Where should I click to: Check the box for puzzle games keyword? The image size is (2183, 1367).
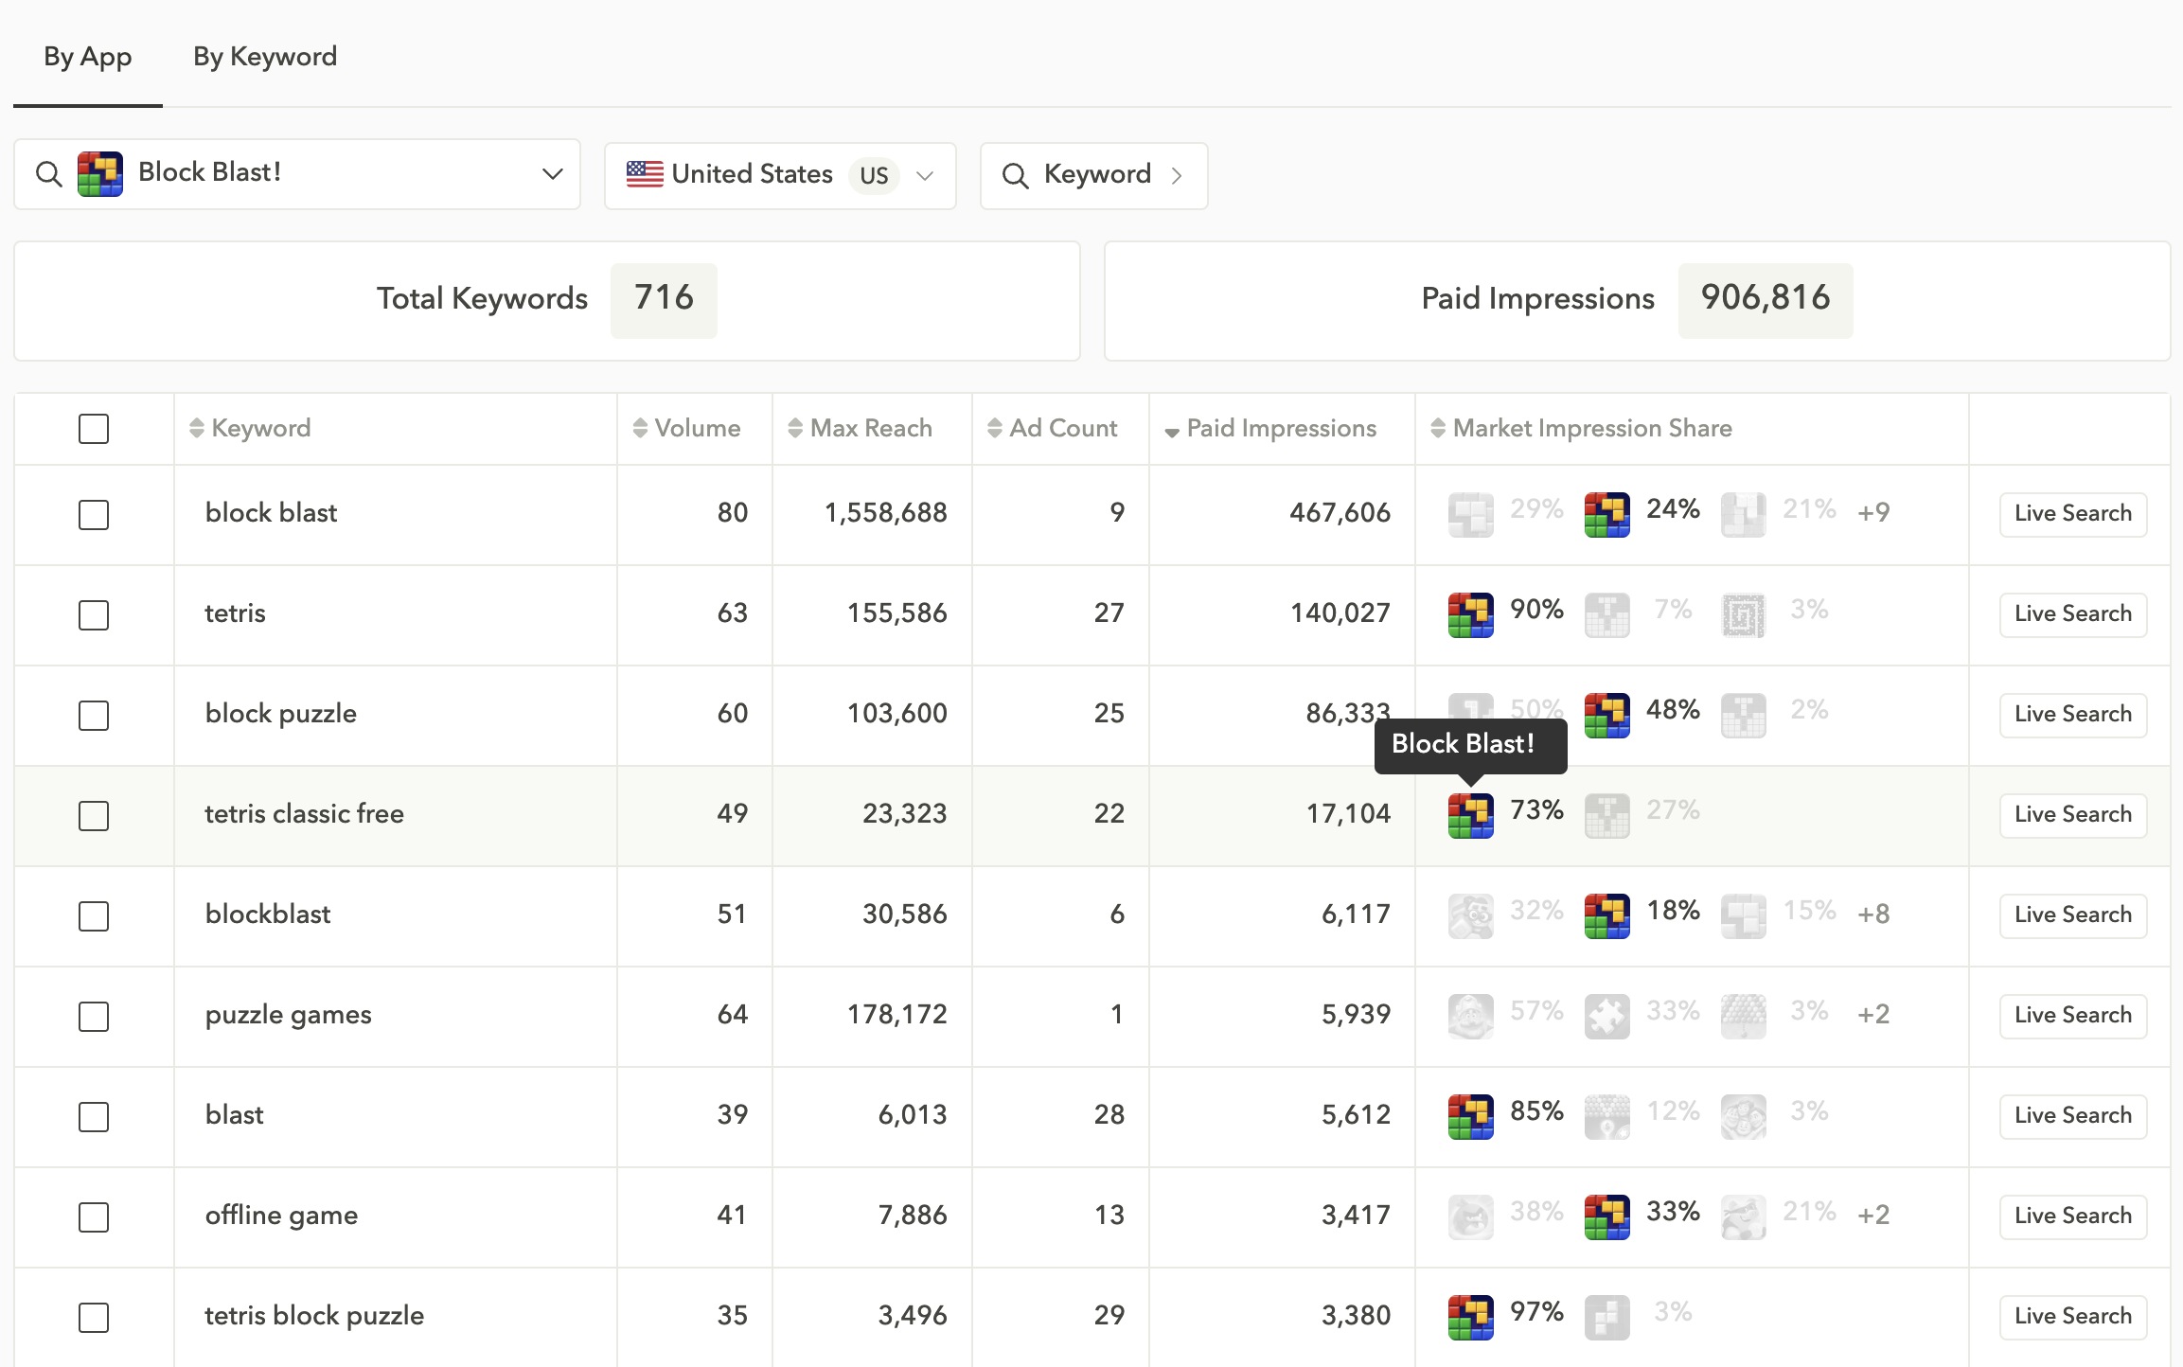coord(94,1017)
